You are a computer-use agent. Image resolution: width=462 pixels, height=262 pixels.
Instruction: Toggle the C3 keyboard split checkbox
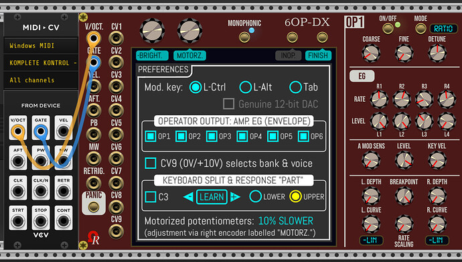coord(151,197)
